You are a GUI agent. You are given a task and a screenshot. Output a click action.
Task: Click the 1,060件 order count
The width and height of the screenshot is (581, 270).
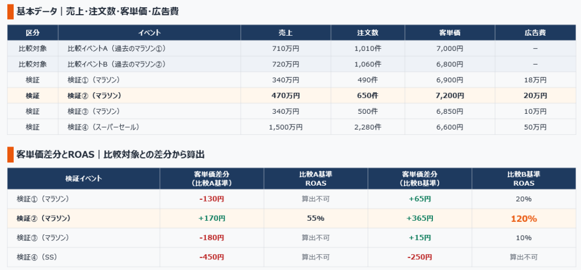(368, 64)
